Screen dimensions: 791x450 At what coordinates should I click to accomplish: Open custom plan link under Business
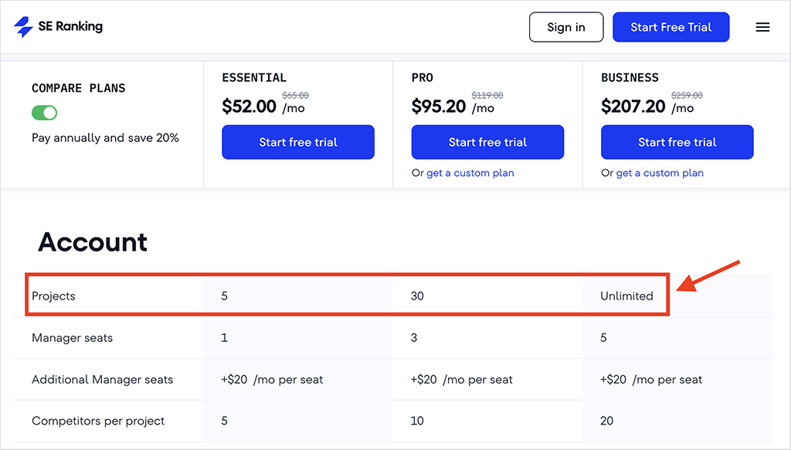point(660,173)
